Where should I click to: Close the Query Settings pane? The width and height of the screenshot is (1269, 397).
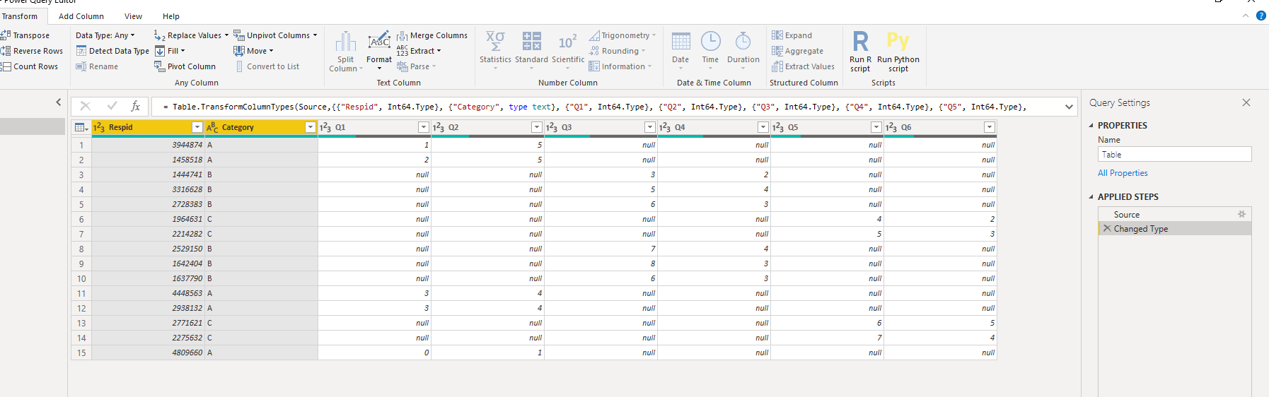tap(1246, 102)
